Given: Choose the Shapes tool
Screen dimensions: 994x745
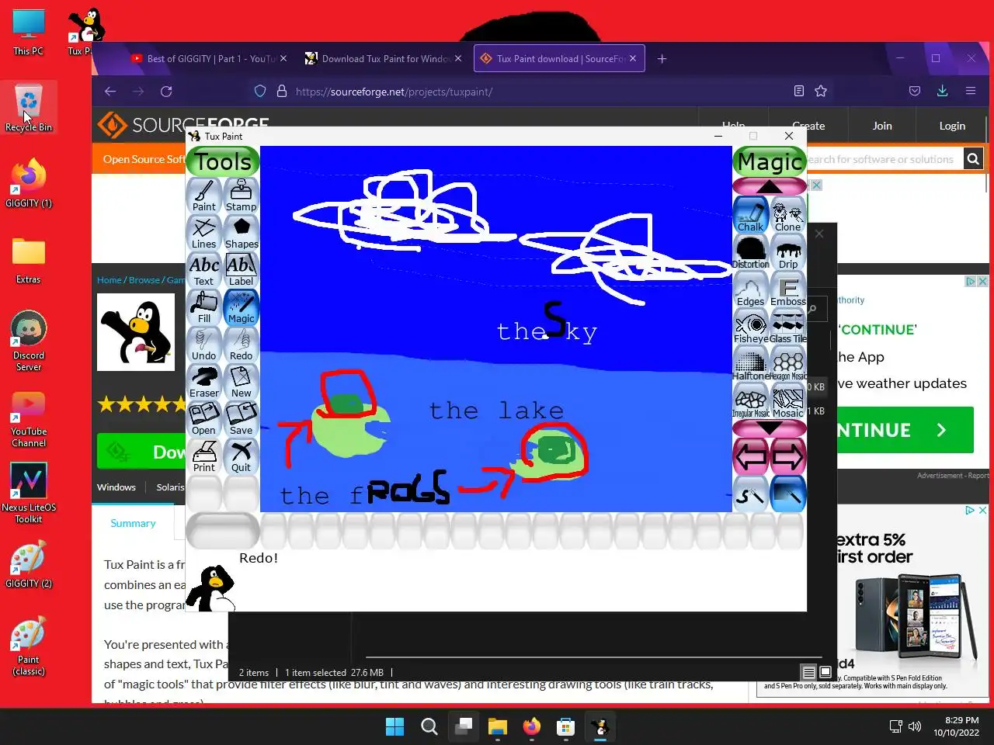Looking at the screenshot, I should pos(241,233).
